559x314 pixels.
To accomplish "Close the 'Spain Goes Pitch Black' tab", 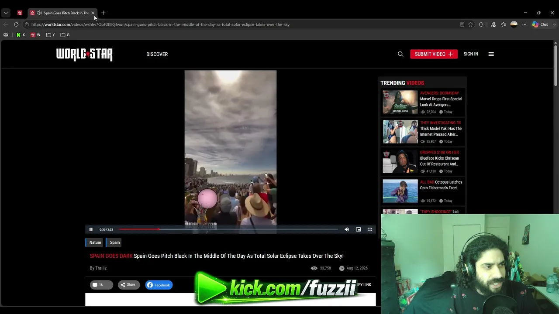I will pyautogui.click(x=93, y=13).
